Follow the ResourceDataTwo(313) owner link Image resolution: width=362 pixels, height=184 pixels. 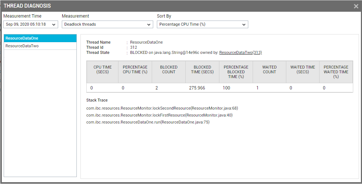[241, 52]
